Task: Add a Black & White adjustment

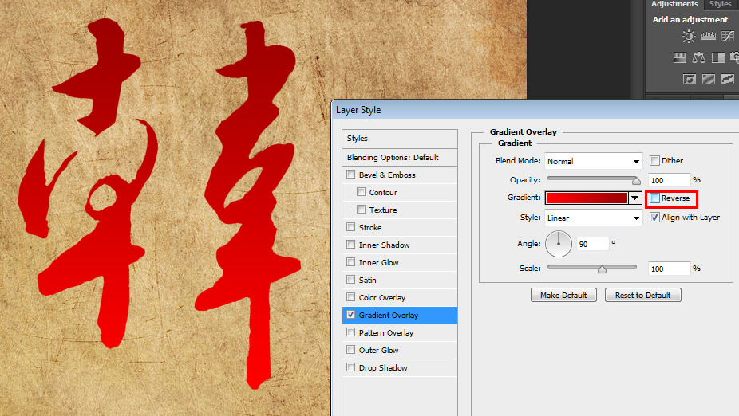Action: [x=717, y=58]
